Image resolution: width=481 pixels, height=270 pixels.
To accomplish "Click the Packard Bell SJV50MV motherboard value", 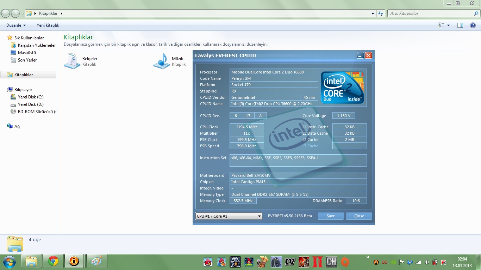I will (298, 175).
